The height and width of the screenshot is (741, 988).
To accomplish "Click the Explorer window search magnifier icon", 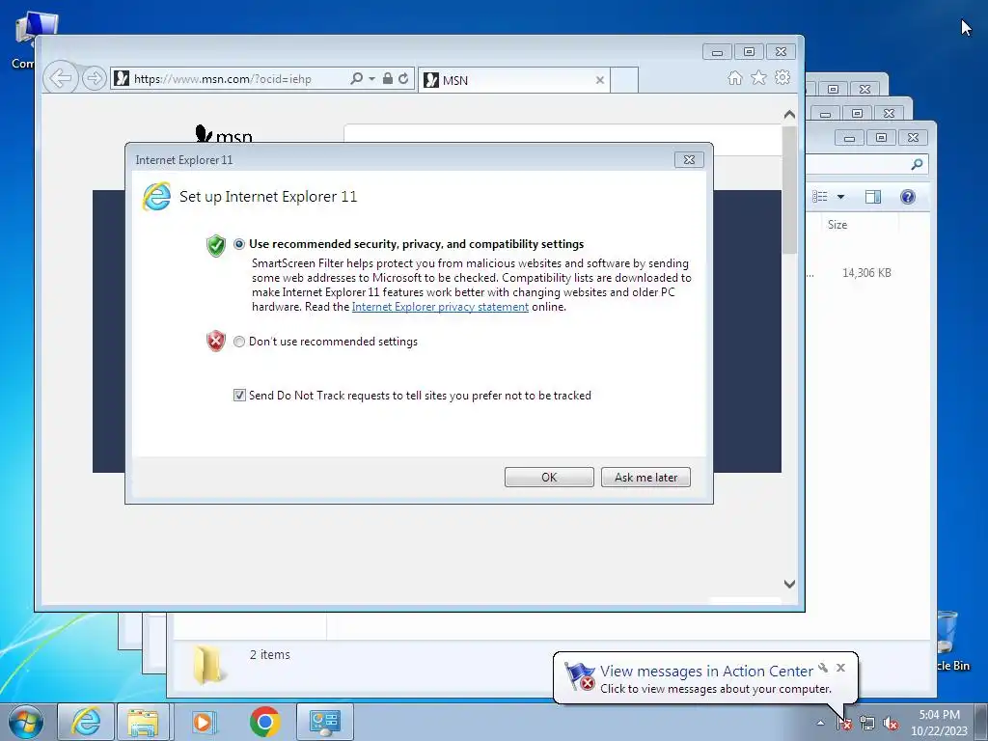I will pos(917,164).
